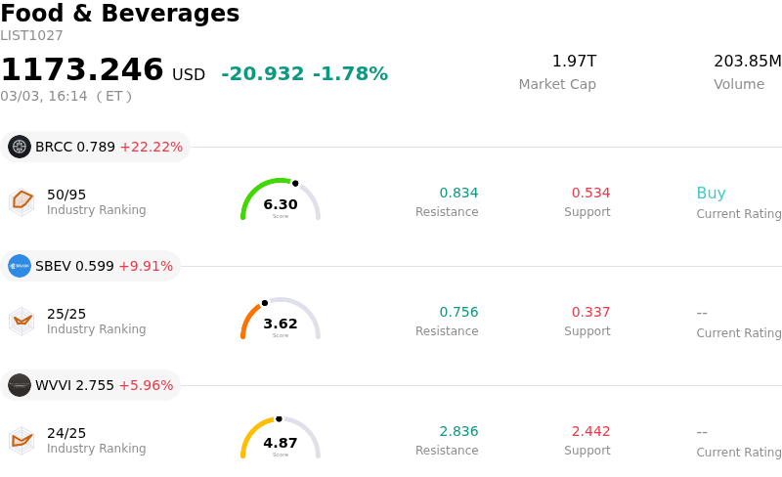This screenshot has width=782, height=477.
Task: Click the BRCC company logo icon
Action: click(x=20, y=147)
